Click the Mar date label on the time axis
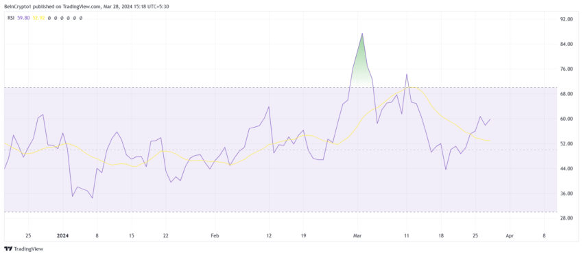This screenshot has height=256, width=583. point(357,235)
